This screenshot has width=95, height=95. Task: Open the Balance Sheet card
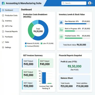pos(74,82)
